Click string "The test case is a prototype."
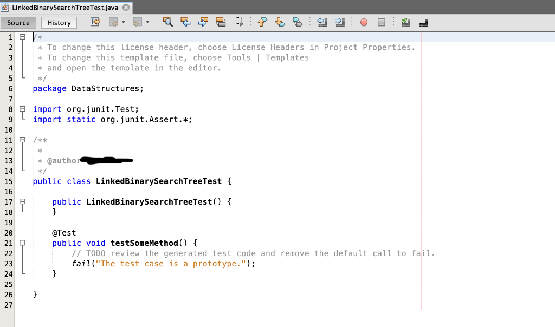 [171, 264]
